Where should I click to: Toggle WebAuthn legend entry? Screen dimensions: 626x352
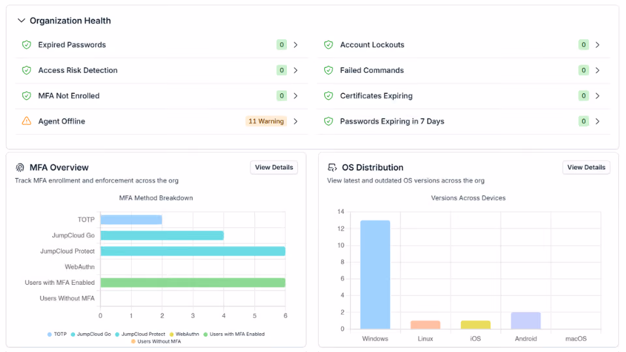[x=184, y=334]
